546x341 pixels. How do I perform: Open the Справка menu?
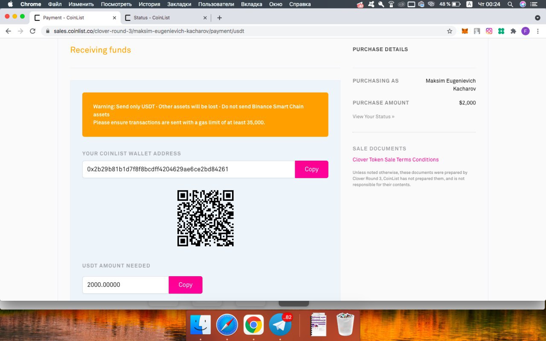(x=300, y=4)
